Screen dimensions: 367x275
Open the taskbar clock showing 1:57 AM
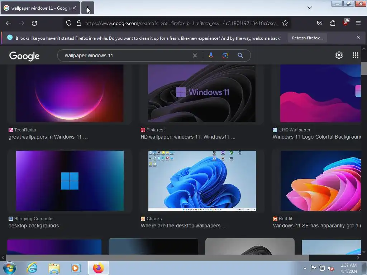[x=349, y=268]
